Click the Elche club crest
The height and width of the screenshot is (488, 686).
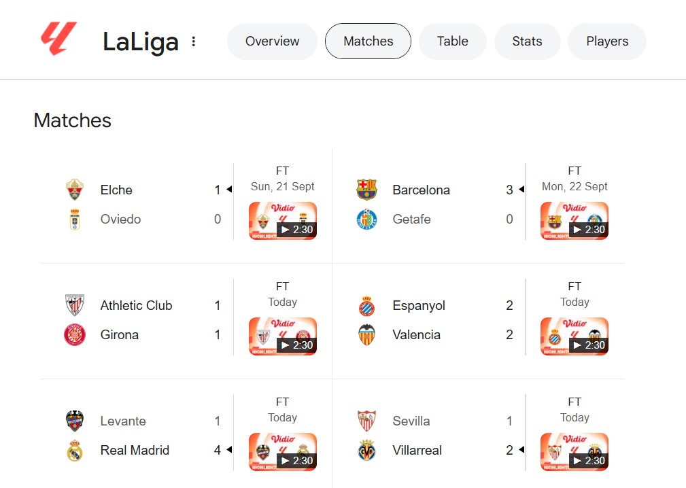pos(75,190)
